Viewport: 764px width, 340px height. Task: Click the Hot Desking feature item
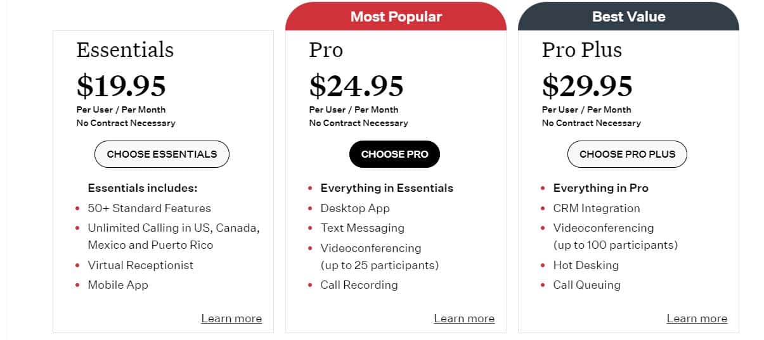click(586, 265)
